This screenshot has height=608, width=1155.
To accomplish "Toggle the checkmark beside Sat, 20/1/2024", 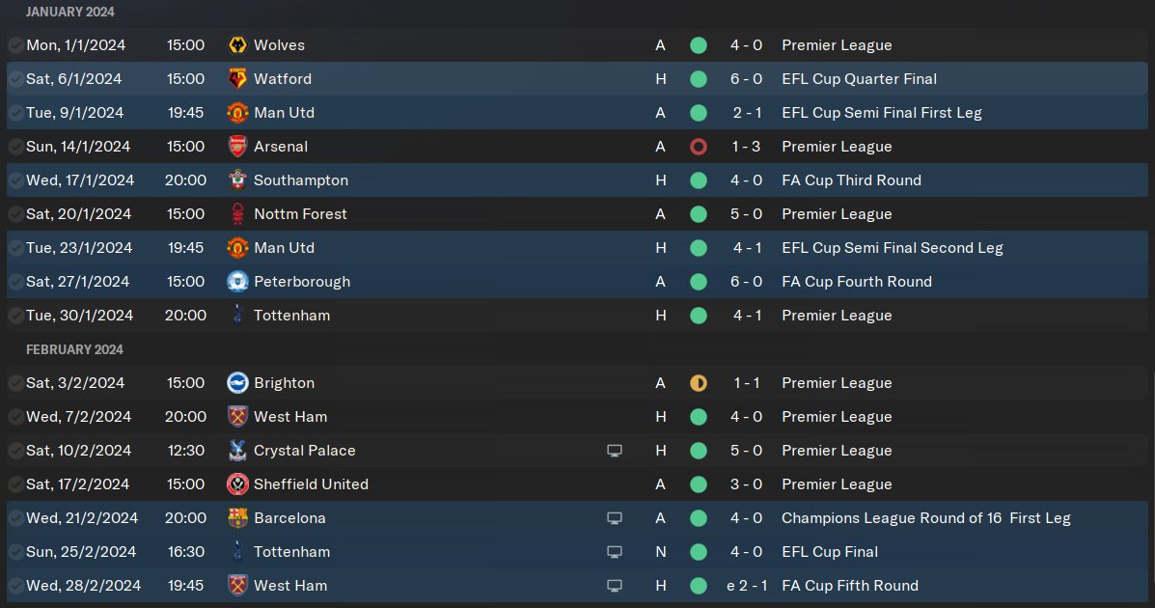I will click(x=15, y=214).
